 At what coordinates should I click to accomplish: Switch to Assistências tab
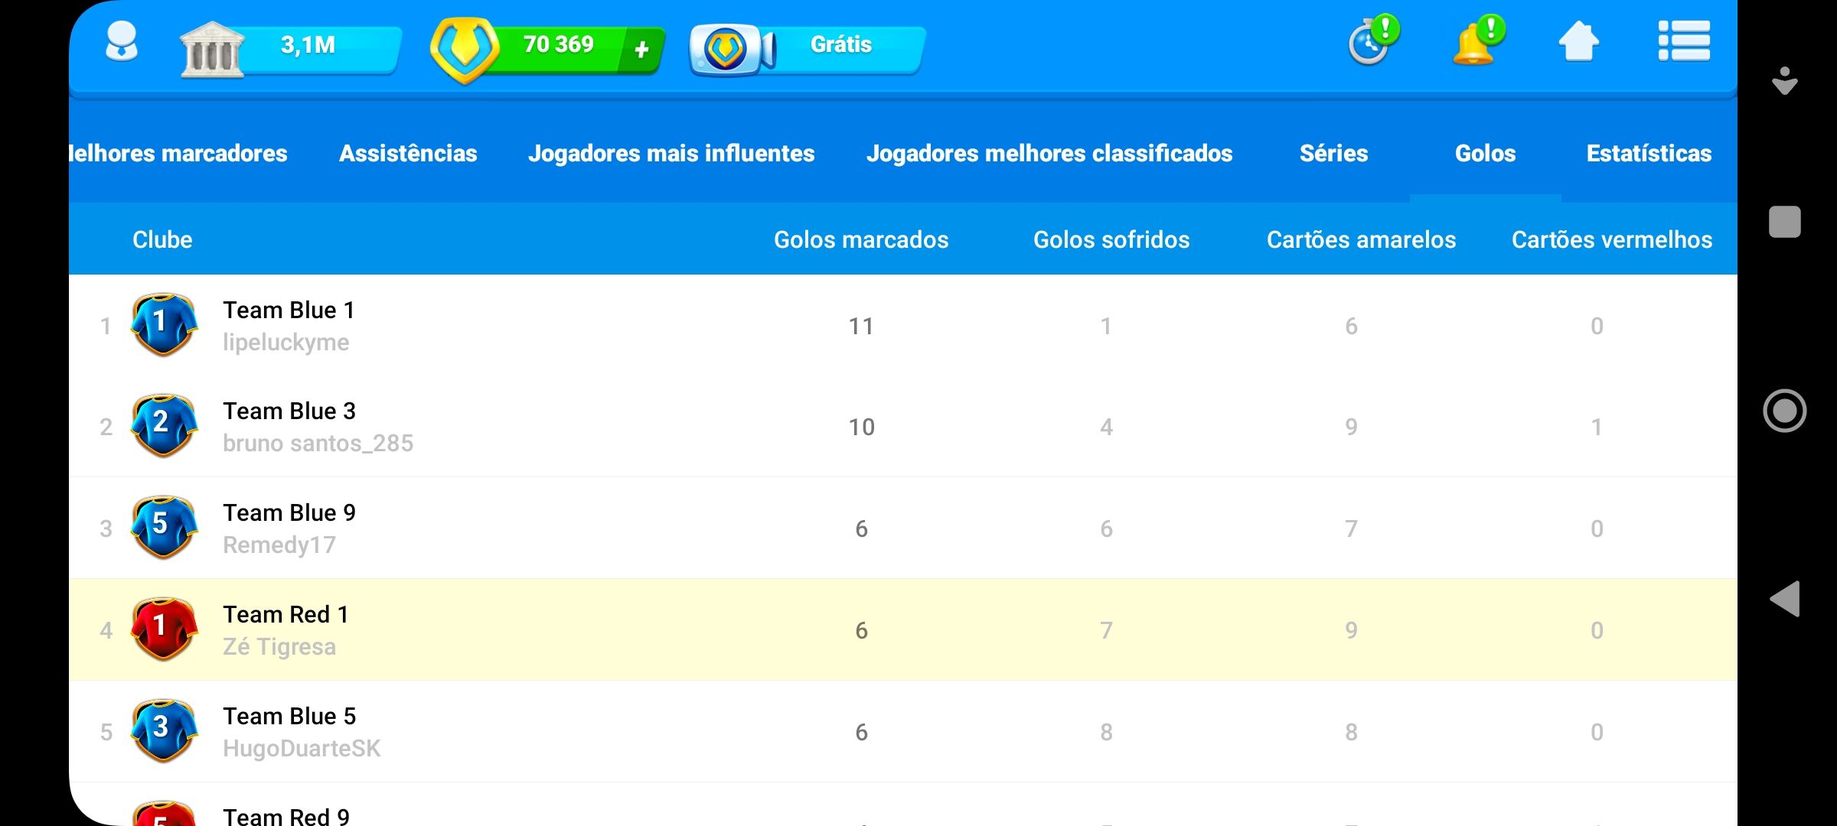(x=406, y=153)
